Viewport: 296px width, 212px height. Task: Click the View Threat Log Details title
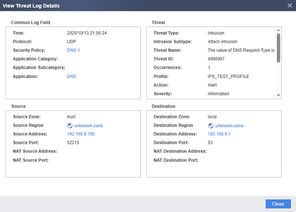point(32,6)
